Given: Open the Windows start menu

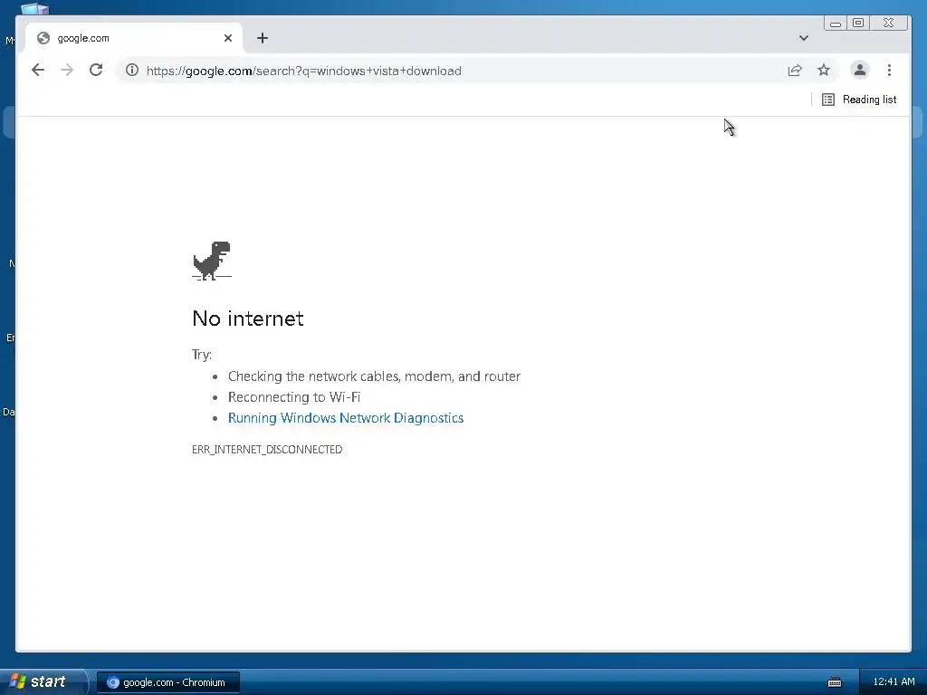Looking at the screenshot, I should (x=43, y=681).
